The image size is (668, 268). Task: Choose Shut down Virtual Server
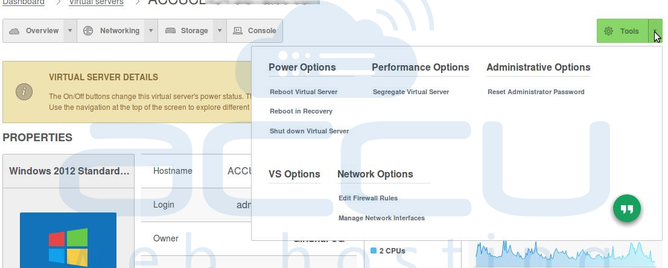309,131
